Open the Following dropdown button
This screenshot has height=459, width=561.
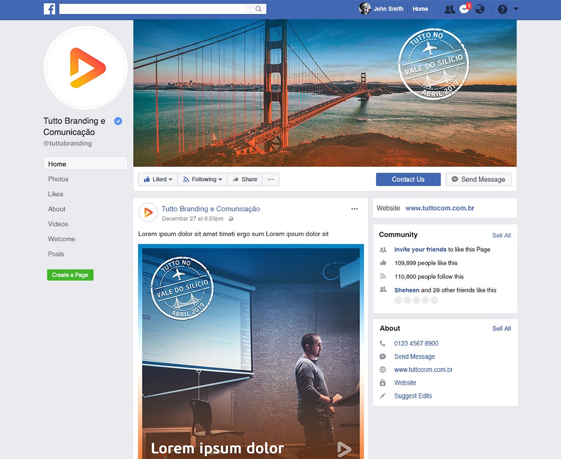click(x=202, y=179)
